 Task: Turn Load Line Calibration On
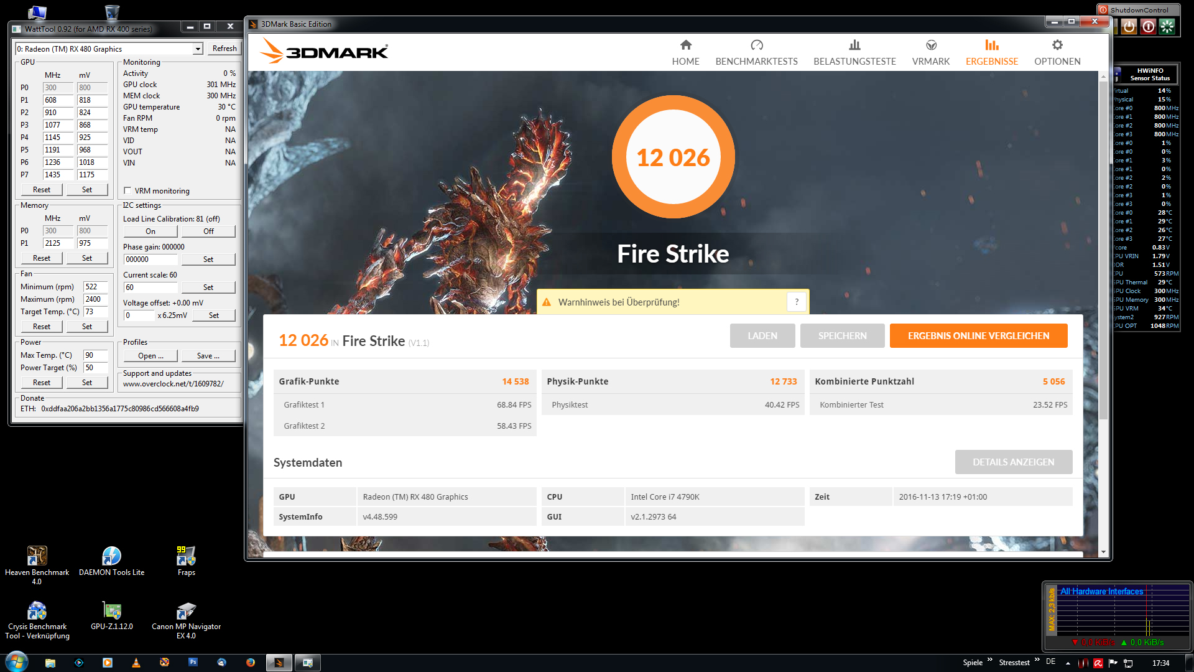(x=150, y=231)
